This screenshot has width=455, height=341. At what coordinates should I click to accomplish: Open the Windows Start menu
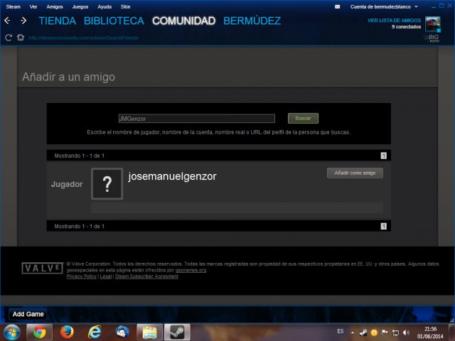click(12, 332)
